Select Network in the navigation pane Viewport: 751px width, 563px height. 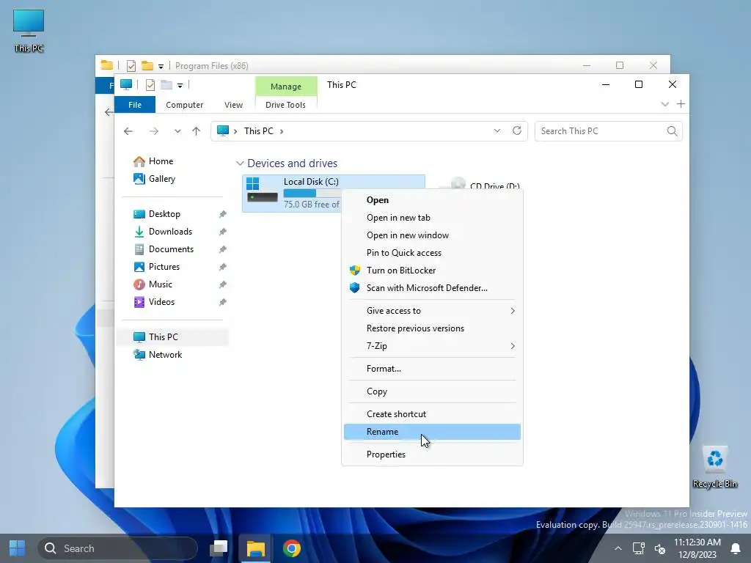[x=165, y=355]
